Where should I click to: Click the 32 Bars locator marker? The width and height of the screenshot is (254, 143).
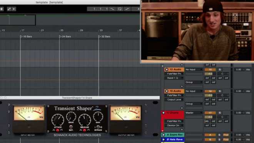(104, 37)
